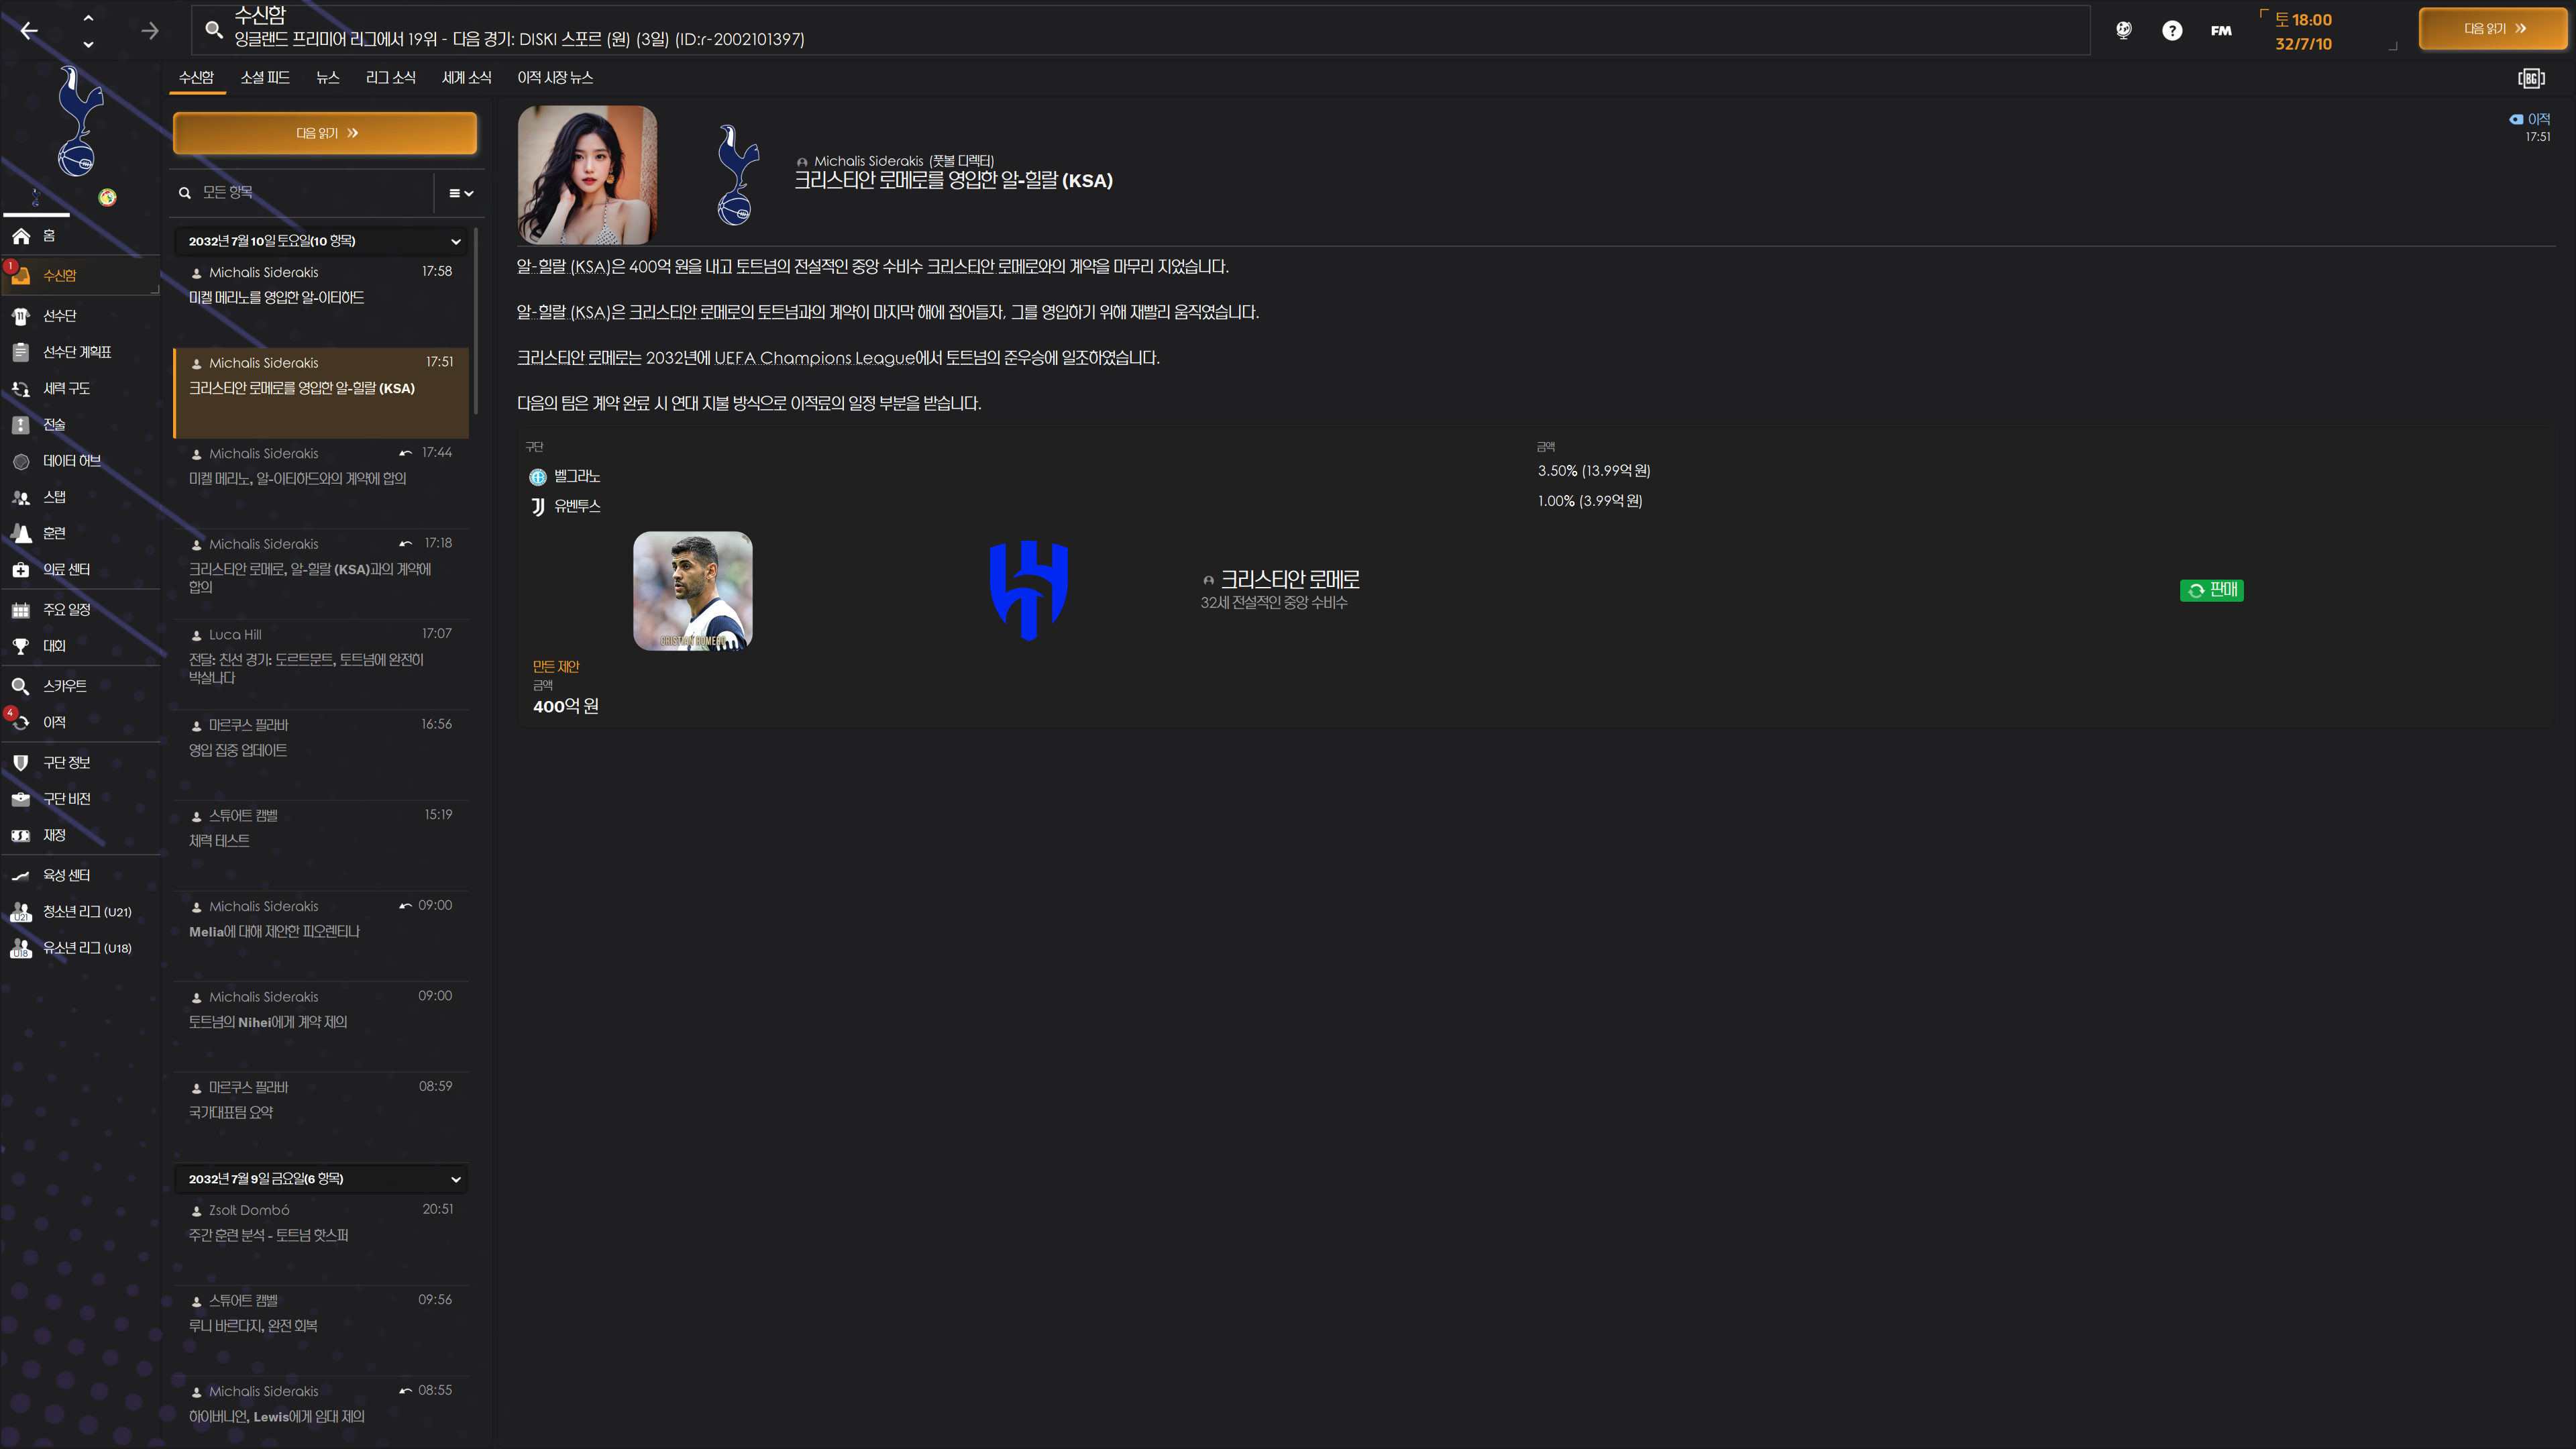Click the green 판매 badge button
This screenshot has width=2576, height=1449.
2211,590
